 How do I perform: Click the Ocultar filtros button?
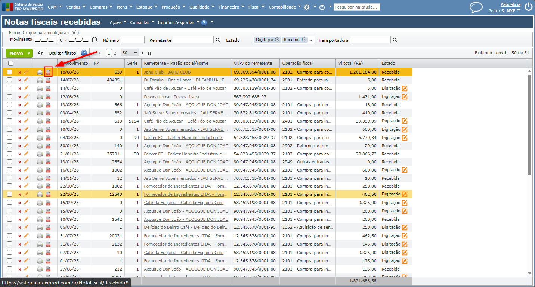[62, 53]
